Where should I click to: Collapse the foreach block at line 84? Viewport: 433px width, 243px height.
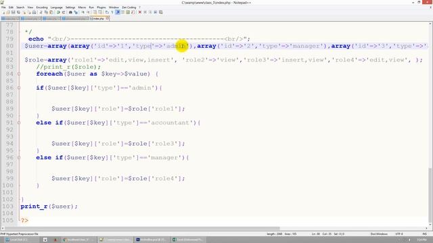point(19,74)
